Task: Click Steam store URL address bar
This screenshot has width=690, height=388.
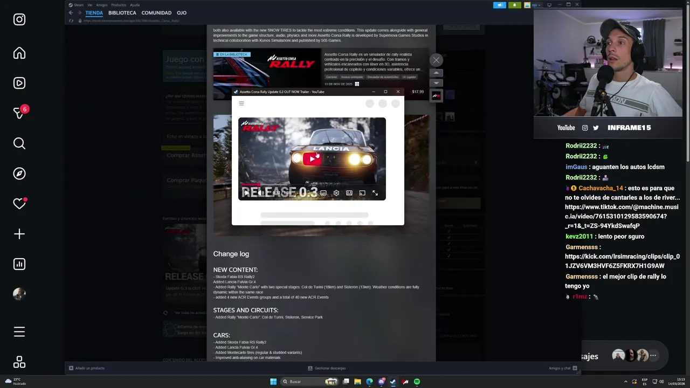Action: pyautogui.click(x=131, y=20)
